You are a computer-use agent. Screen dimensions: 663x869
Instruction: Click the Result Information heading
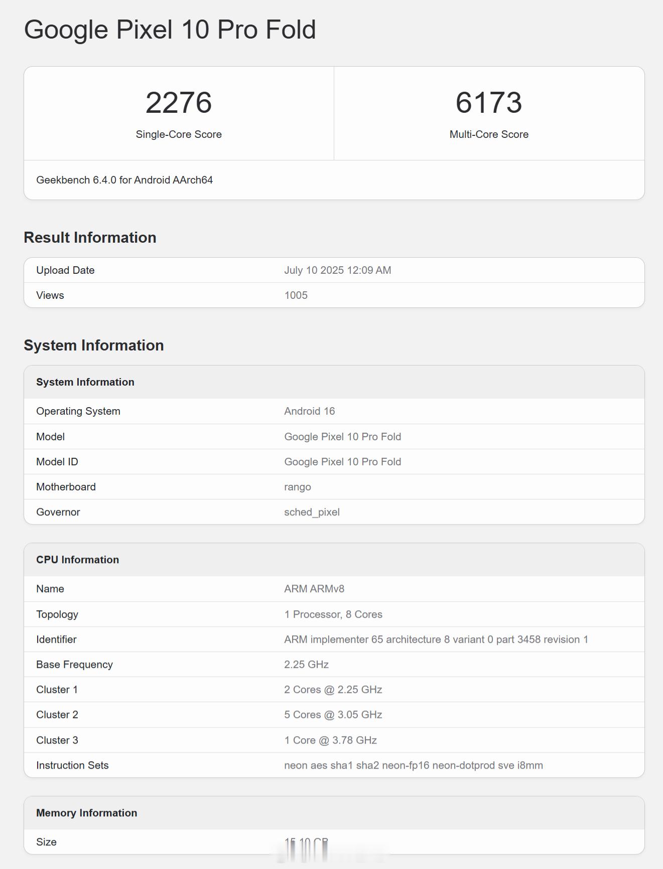(x=90, y=237)
